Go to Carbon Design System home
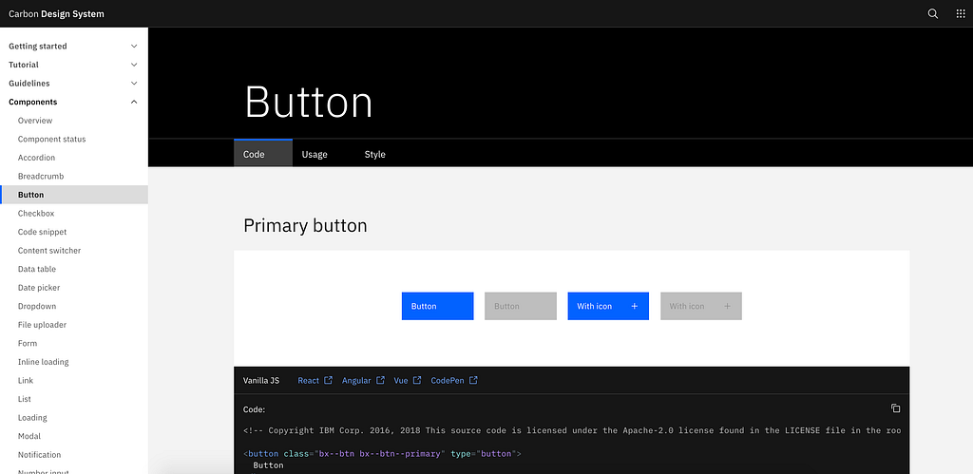 point(57,14)
